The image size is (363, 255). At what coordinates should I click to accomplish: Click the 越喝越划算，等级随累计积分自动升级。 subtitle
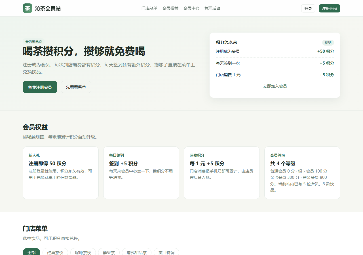tap(61, 137)
